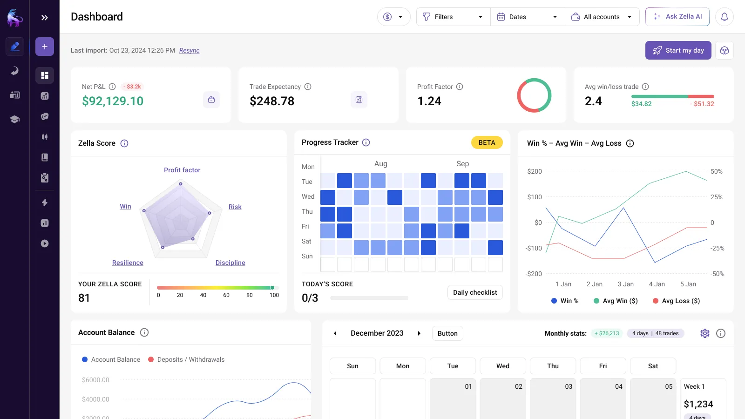Click the play circle icon in sidebar
This screenshot has height=419, width=745.
coord(45,243)
